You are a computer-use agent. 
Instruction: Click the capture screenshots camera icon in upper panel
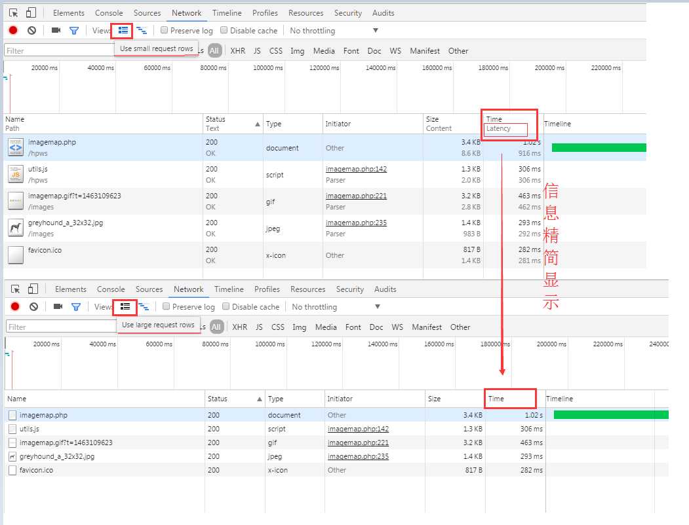point(56,30)
